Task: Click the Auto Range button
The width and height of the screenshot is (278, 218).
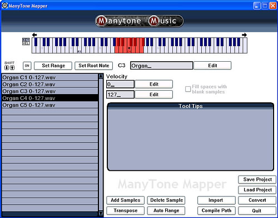Action: coord(166,211)
